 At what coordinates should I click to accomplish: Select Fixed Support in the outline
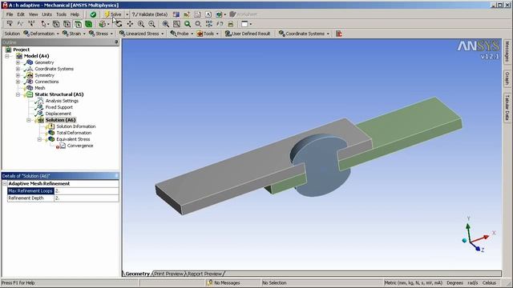pos(59,107)
